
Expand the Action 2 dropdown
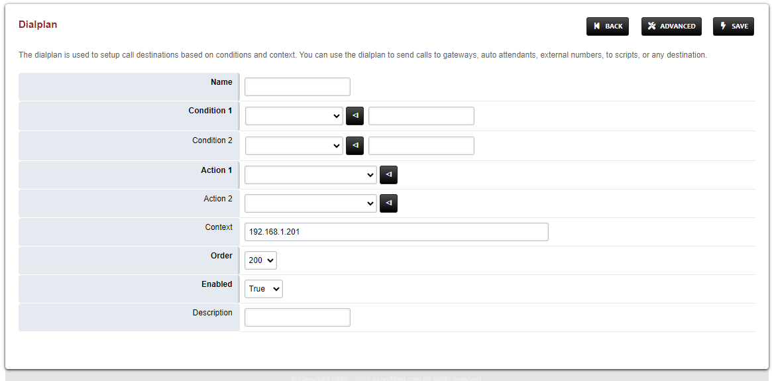[310, 203]
